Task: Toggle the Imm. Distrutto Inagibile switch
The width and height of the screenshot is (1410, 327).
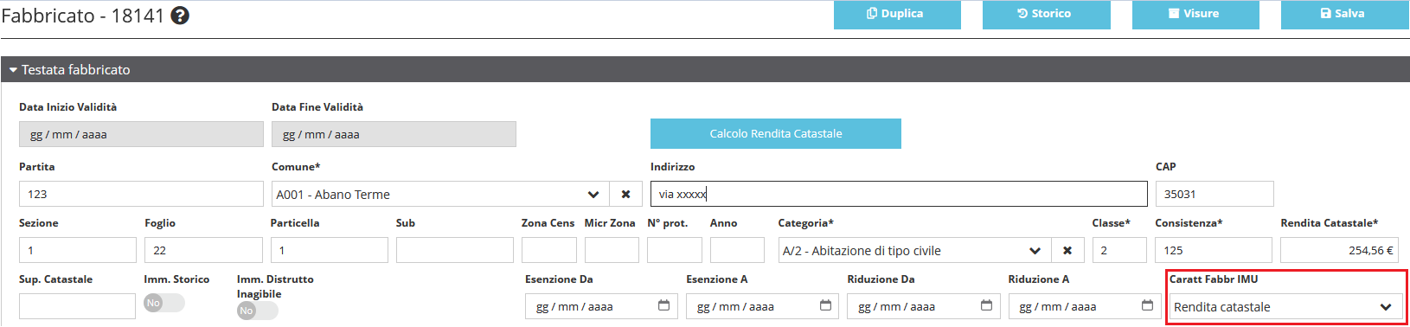Action: coord(258,311)
